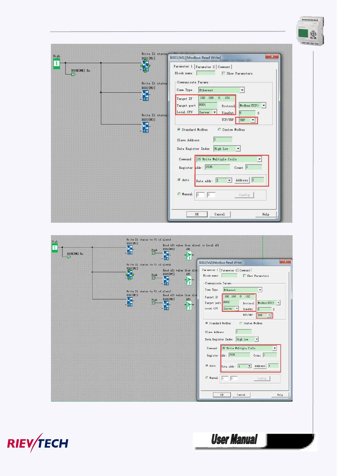The width and height of the screenshot is (337, 476).
Task: Select the AF1 analog flag block
Action: click(x=189, y=256)
